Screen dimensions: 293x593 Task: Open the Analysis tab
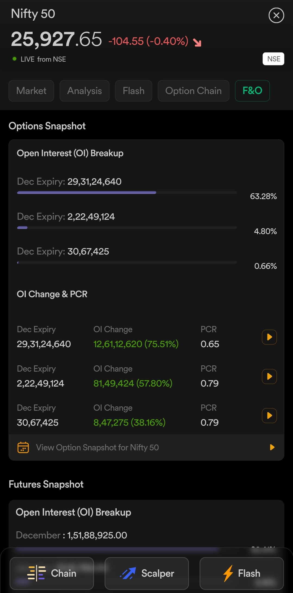tap(85, 91)
